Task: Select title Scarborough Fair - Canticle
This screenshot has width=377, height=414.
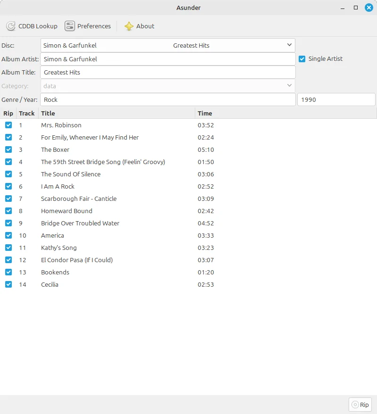Action: pos(79,199)
